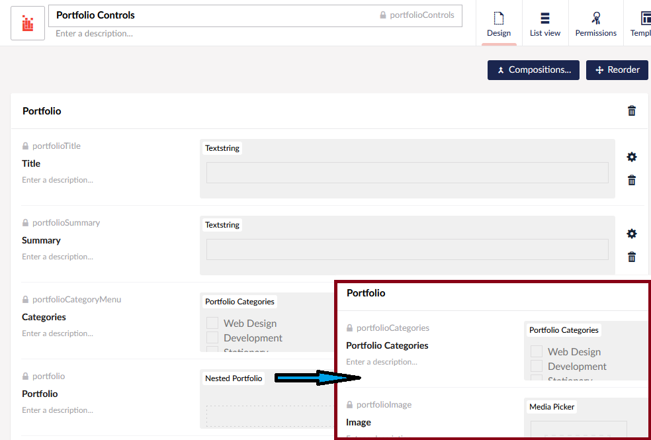Click the lock icon beside portfolioControls alias
651x440 pixels.
pyautogui.click(x=382, y=15)
